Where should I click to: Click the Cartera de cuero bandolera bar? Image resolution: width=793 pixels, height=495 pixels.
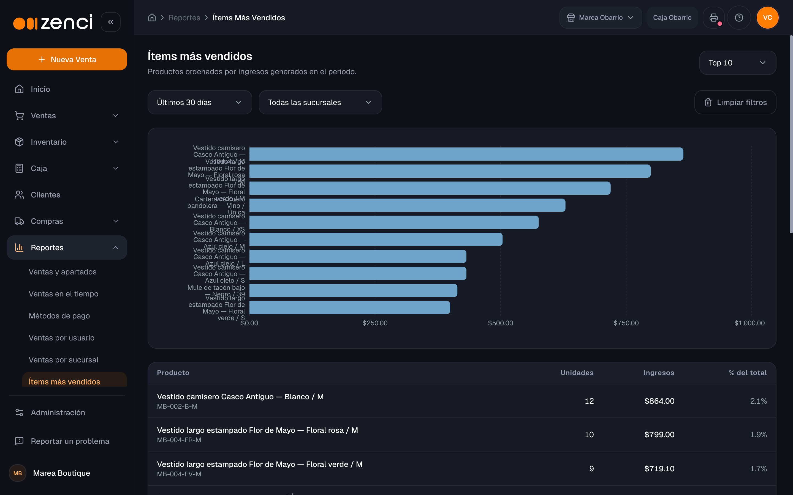coord(407,205)
